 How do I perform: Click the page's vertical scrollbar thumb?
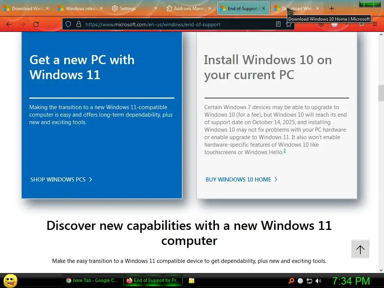(381, 93)
